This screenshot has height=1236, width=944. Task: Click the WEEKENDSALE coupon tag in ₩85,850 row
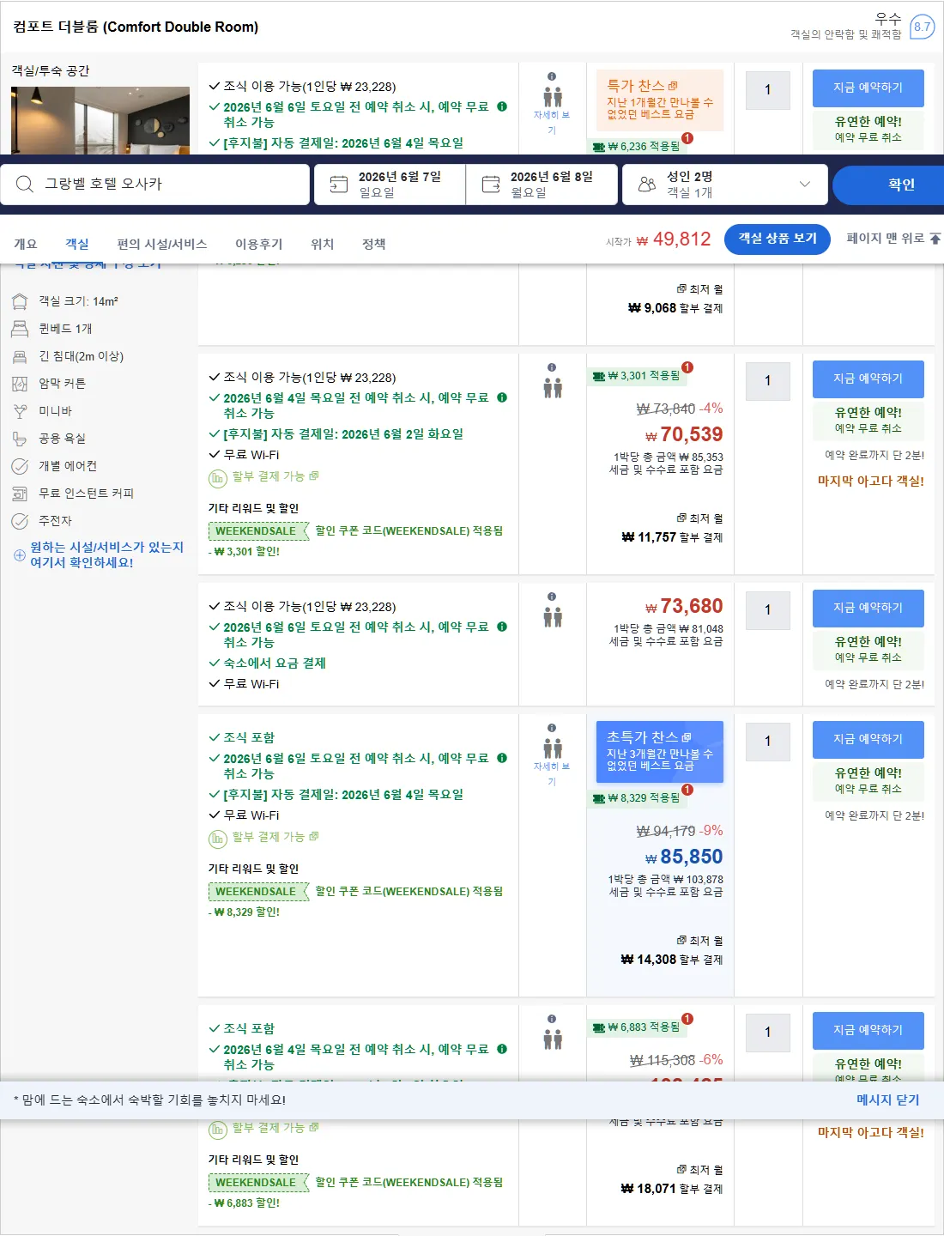click(258, 892)
